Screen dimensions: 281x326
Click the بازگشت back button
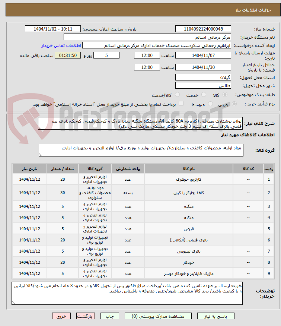coord(85,316)
